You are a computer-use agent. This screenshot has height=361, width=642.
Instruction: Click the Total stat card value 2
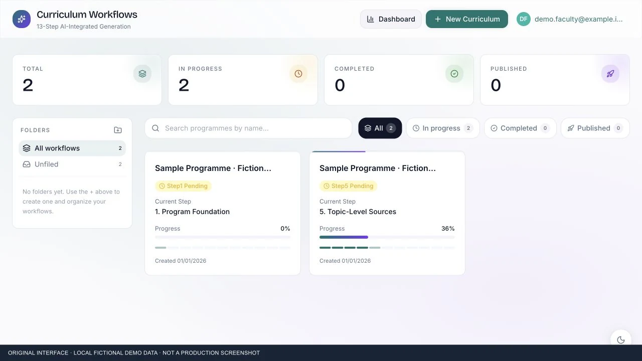(x=28, y=85)
